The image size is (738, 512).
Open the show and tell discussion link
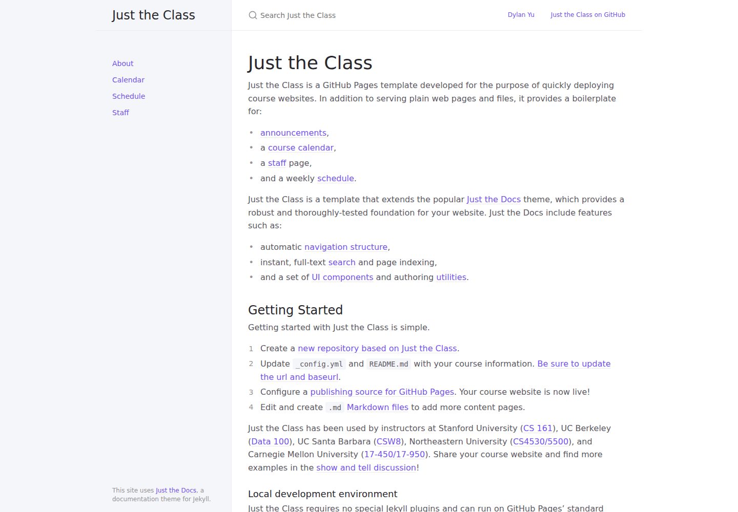366,467
